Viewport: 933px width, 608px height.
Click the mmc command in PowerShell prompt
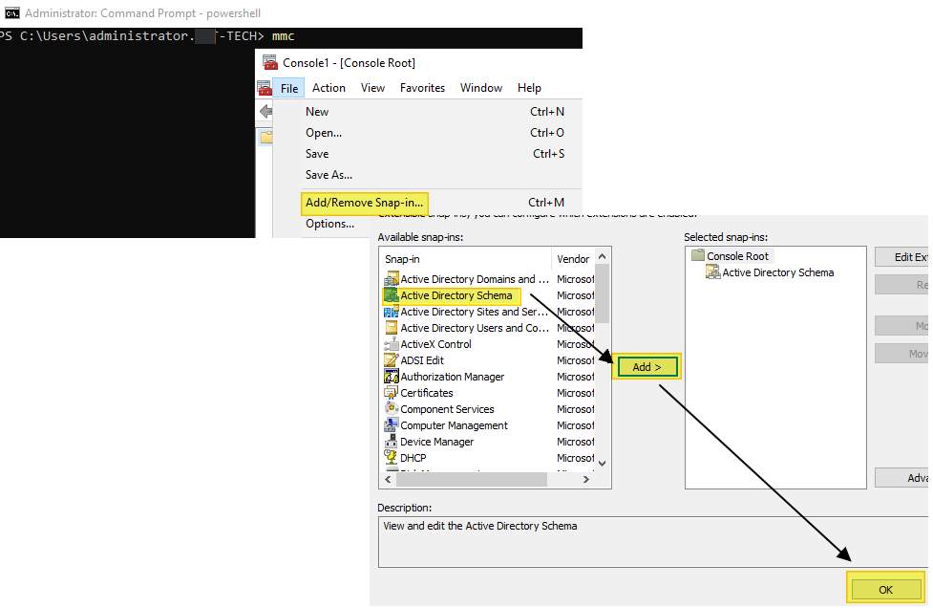pyautogui.click(x=284, y=36)
